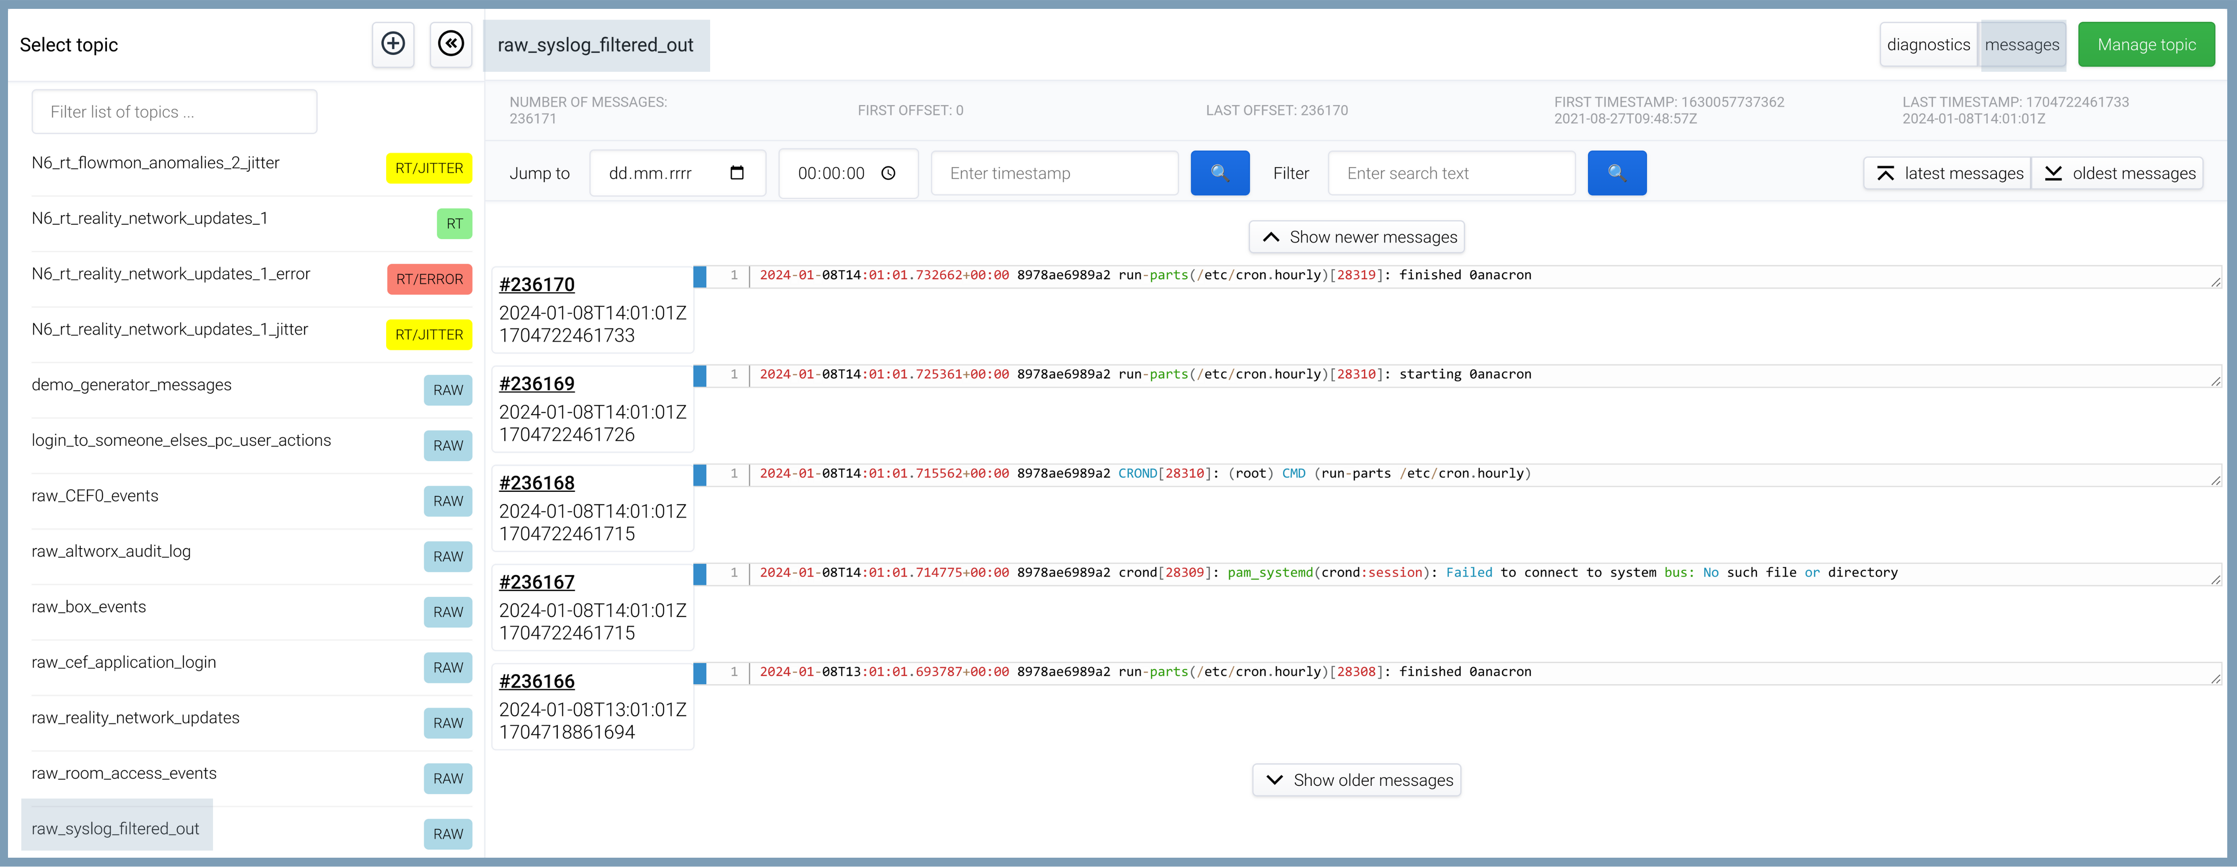Click blue marker beside message #236167

tap(699, 573)
